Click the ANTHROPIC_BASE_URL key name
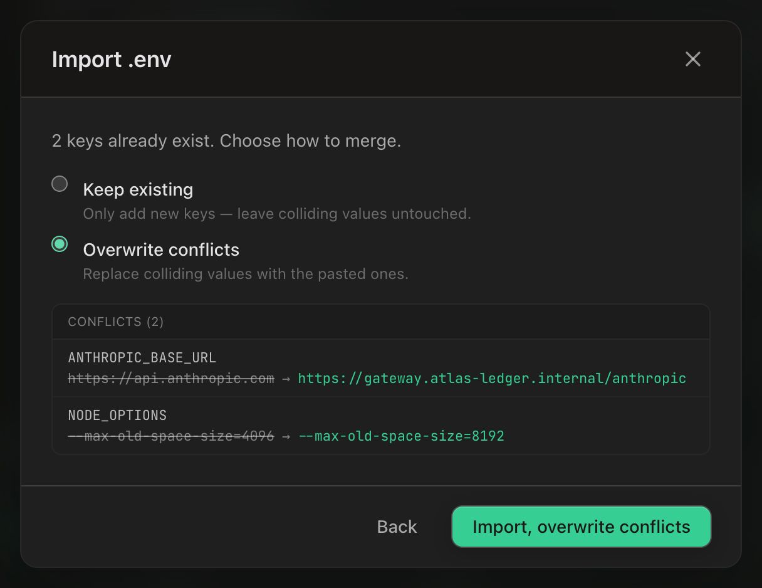This screenshot has height=588, width=762. (142, 358)
